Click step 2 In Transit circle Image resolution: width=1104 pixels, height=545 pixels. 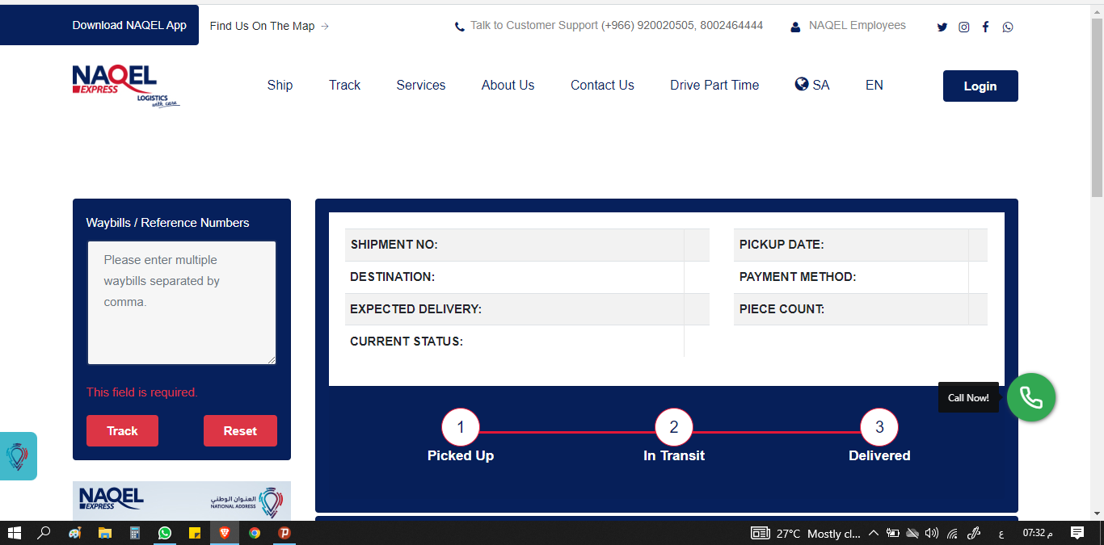point(674,427)
